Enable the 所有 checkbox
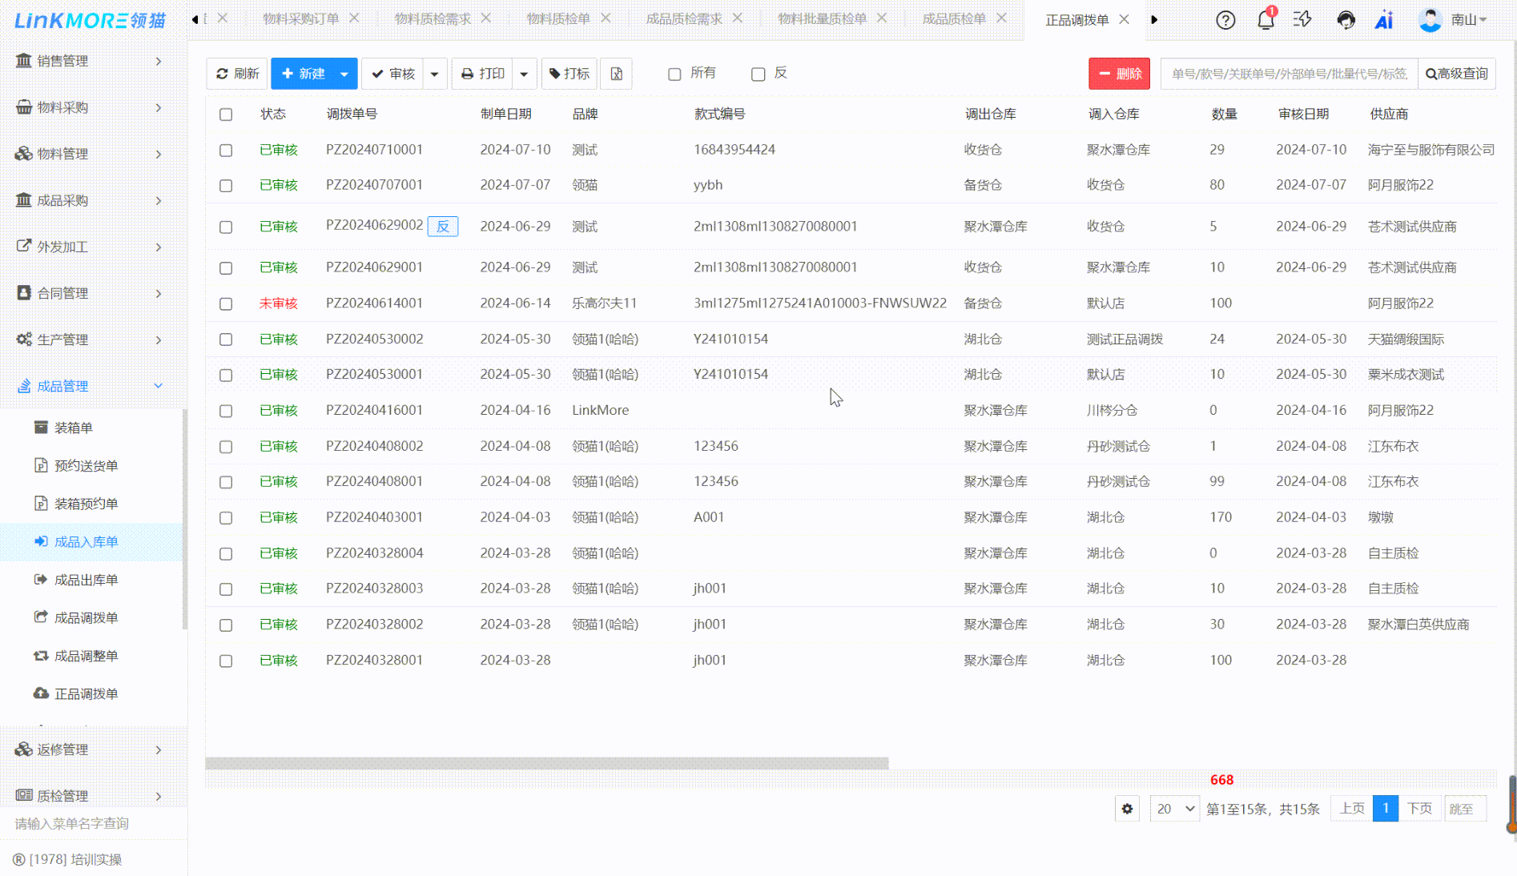This screenshot has height=876, width=1517. pyautogui.click(x=674, y=74)
